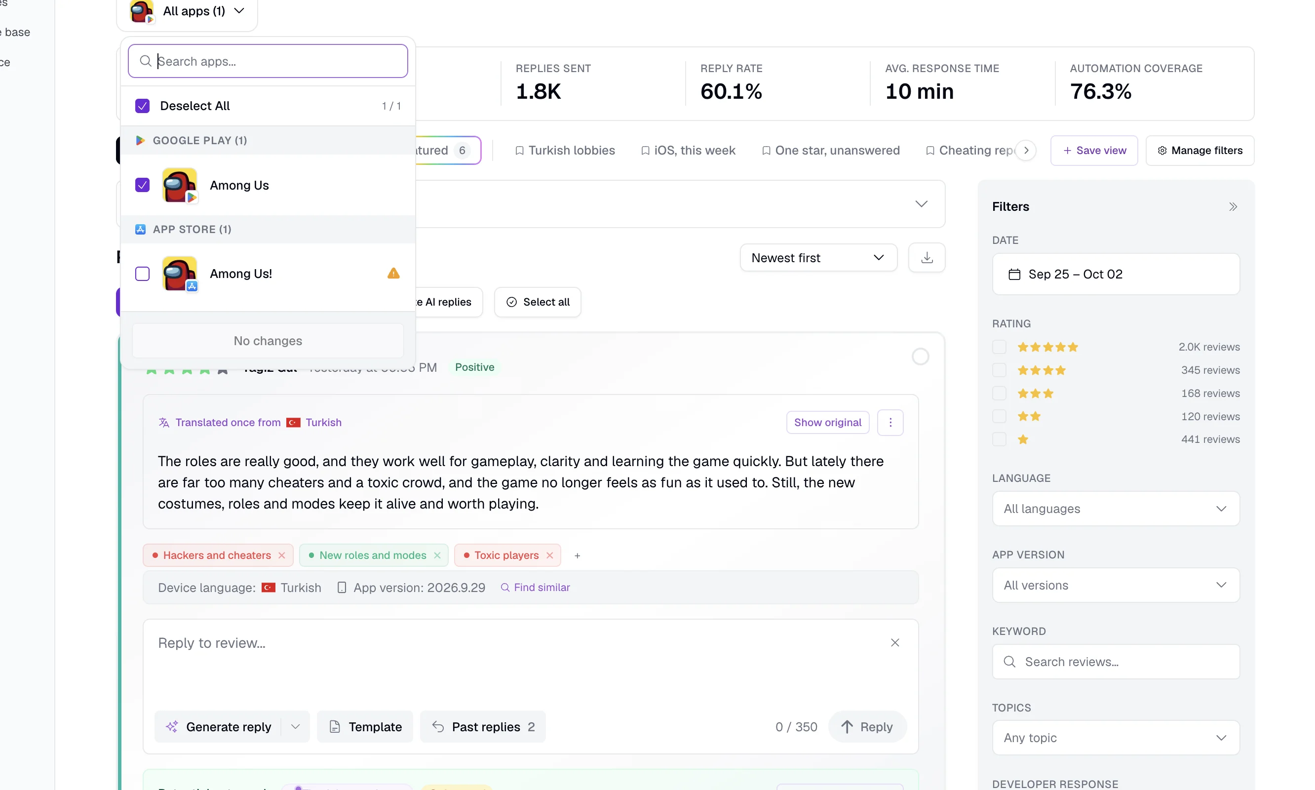The image size is (1315, 790).
Task: Click the Template button
Action: 365,727
